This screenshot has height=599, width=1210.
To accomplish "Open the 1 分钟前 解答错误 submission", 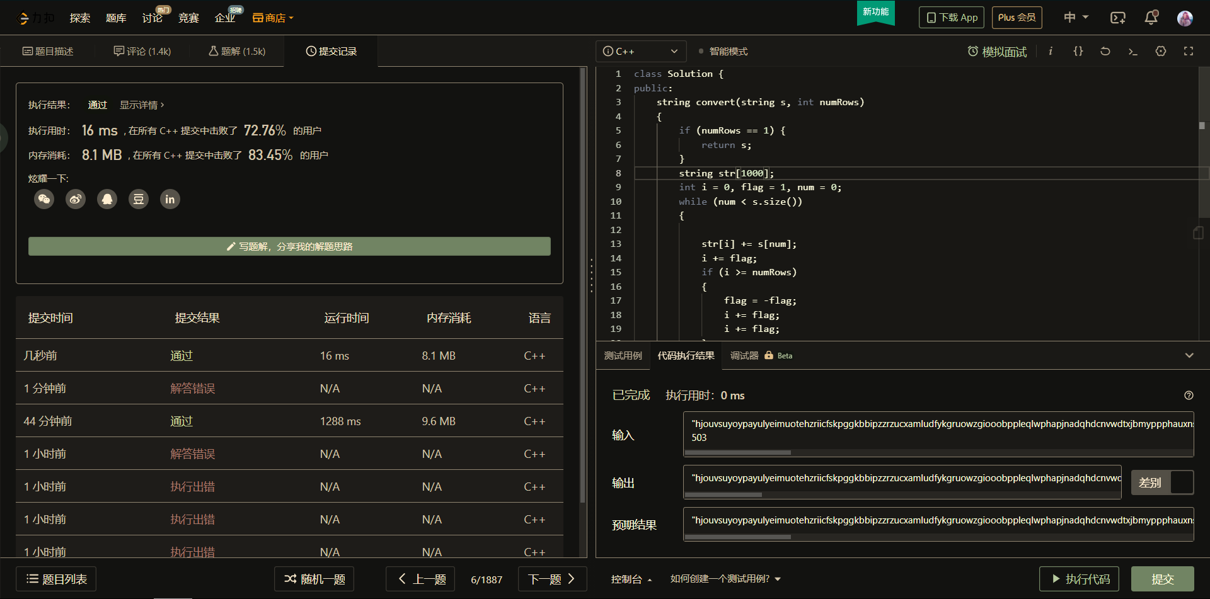I will tap(289, 389).
